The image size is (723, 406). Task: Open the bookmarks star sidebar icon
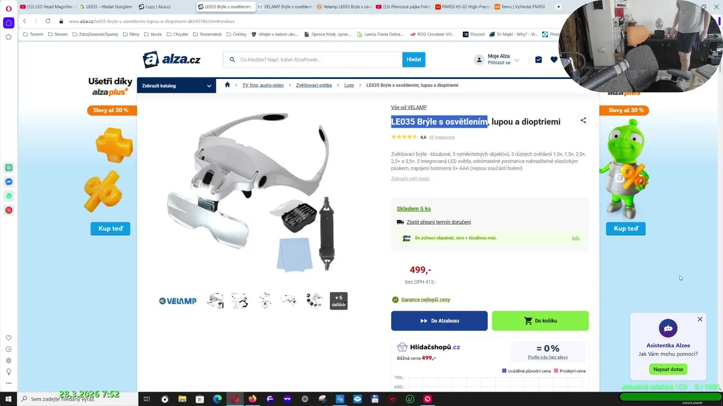click(x=8, y=37)
